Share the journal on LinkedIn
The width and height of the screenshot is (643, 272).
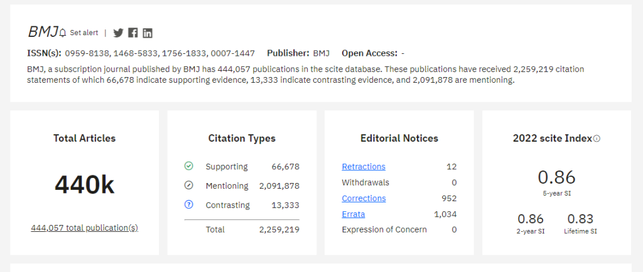(x=148, y=33)
